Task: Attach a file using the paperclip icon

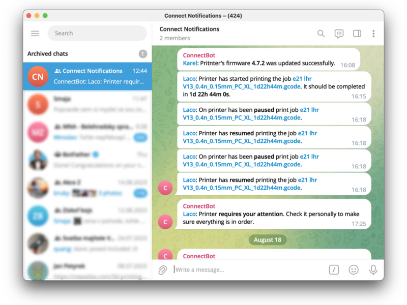Action: (x=162, y=269)
